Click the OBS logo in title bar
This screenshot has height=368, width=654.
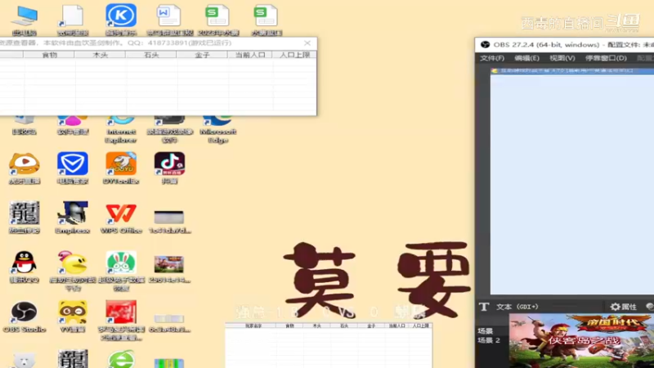click(485, 45)
